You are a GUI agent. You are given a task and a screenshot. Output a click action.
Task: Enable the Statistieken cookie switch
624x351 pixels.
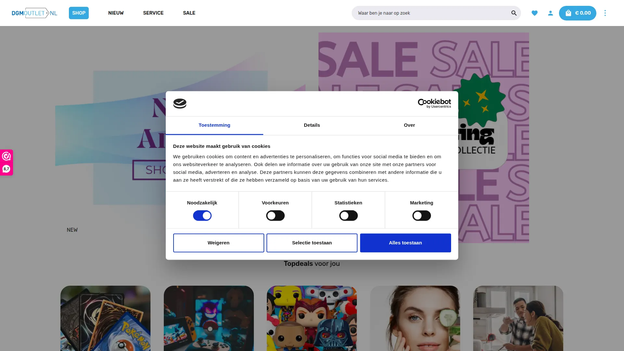348,215
